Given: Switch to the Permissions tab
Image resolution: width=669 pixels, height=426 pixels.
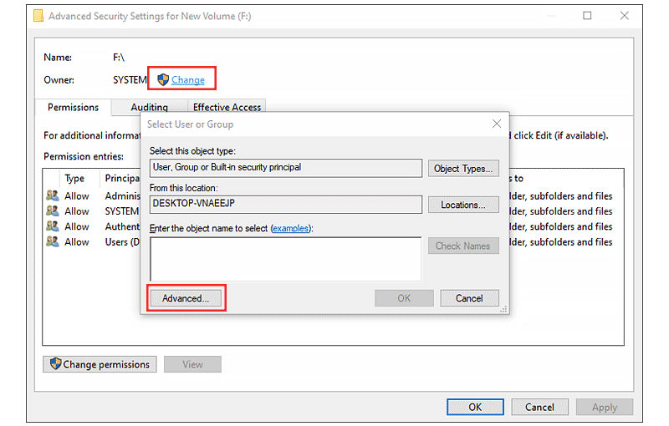Looking at the screenshot, I should 73,108.
